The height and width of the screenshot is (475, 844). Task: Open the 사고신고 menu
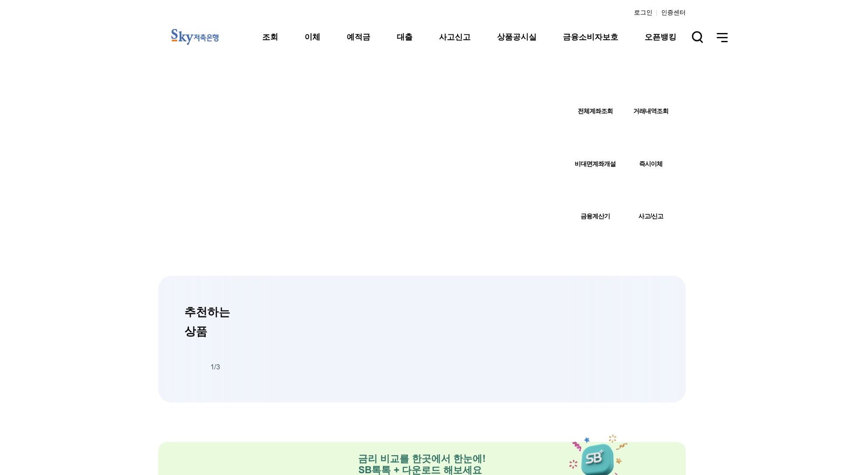[455, 37]
